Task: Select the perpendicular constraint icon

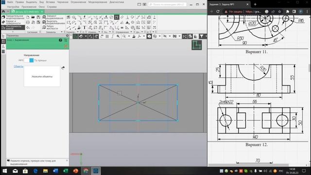Action: [x=127, y=17]
